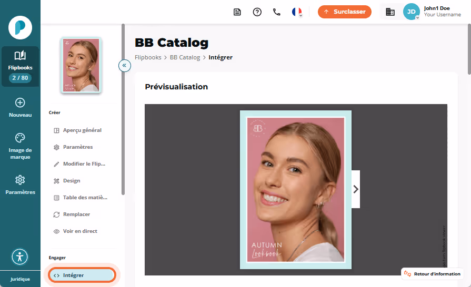
Task: Click the Surclasser upgrade button
Action: click(345, 12)
